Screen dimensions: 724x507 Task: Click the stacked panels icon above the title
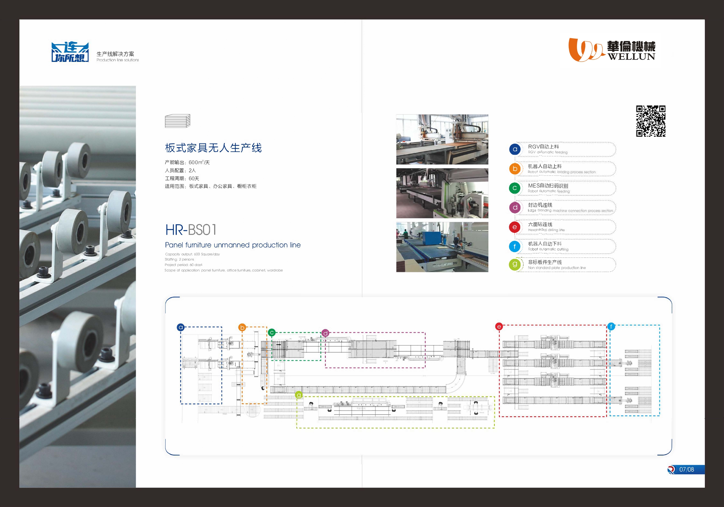(x=178, y=121)
